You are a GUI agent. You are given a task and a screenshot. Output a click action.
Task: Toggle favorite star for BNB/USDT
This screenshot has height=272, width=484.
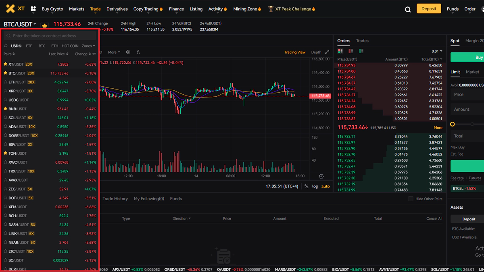(5, 109)
